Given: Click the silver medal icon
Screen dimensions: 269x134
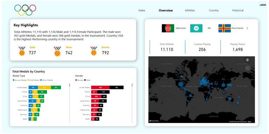Looking at the screenshot, I should pos(57,51).
